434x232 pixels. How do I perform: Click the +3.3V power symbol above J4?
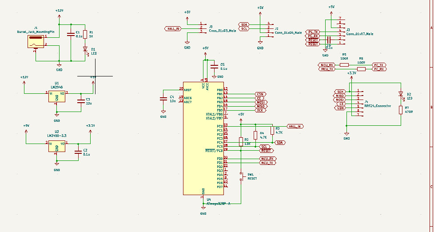coord(351,77)
